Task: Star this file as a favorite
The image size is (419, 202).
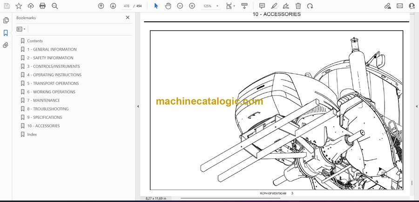Action: [19, 6]
